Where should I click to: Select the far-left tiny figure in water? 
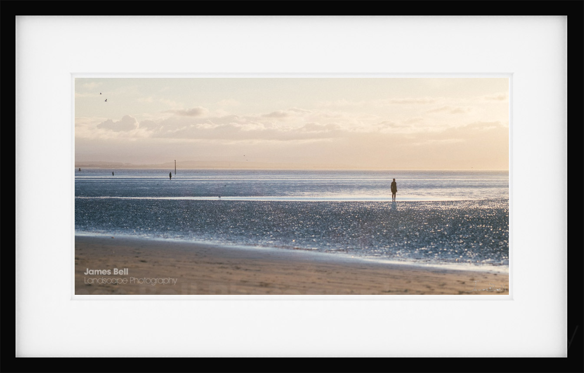[x=113, y=174]
